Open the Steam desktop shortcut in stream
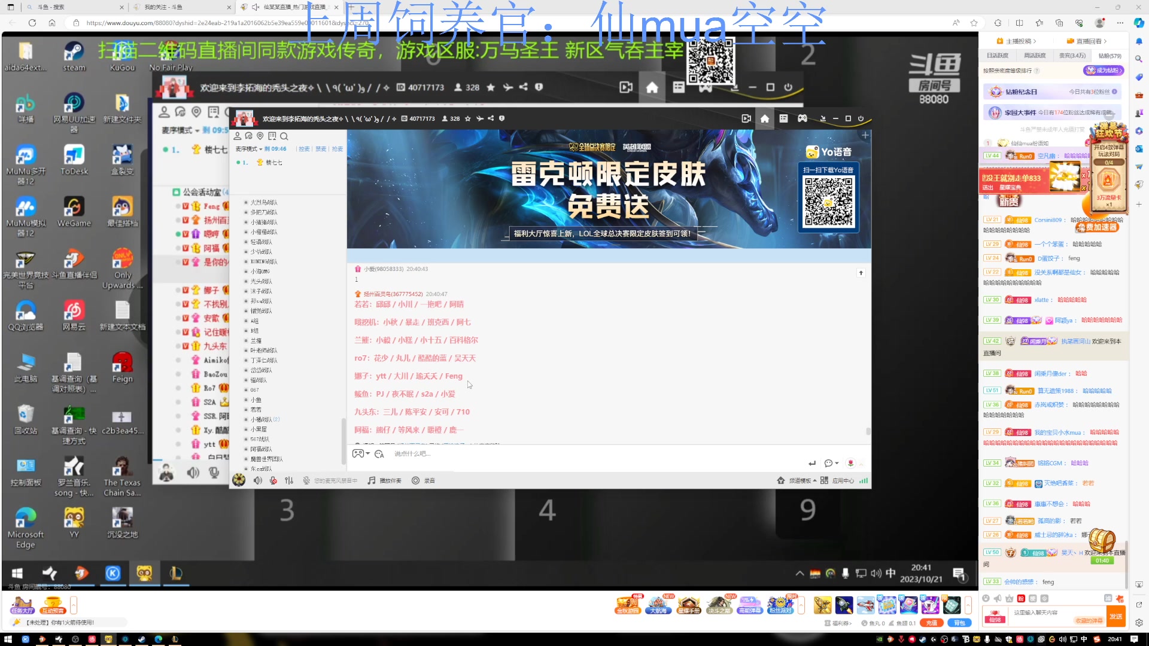The width and height of the screenshot is (1149, 646). pos(74,57)
